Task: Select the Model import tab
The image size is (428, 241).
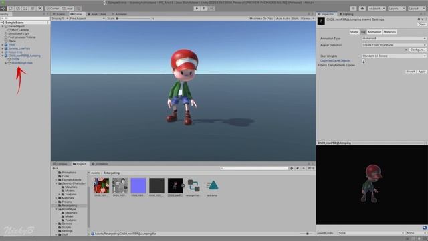Action: point(354,32)
